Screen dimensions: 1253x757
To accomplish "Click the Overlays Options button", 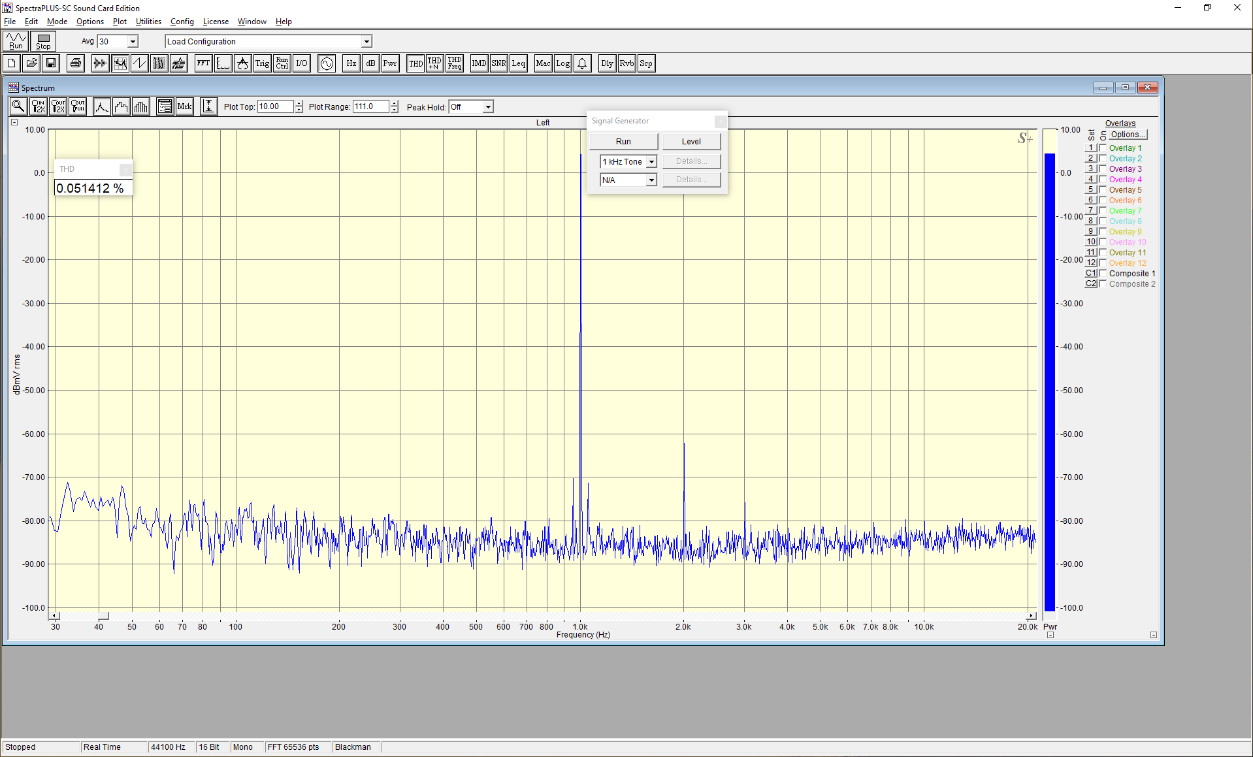I will pyautogui.click(x=1128, y=135).
